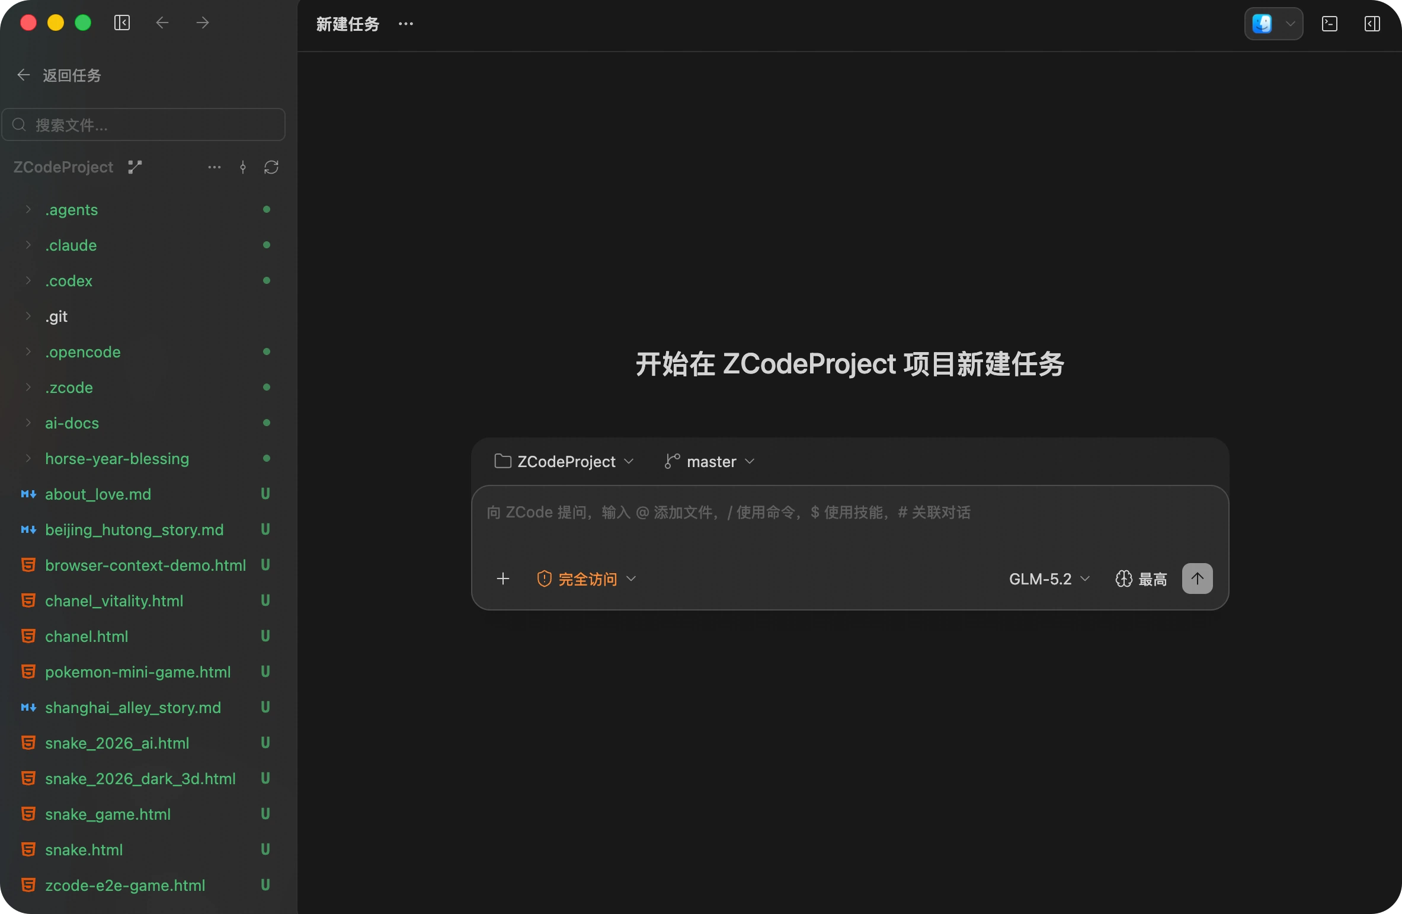
Task: Go back with the left arrow
Action: coord(162,23)
